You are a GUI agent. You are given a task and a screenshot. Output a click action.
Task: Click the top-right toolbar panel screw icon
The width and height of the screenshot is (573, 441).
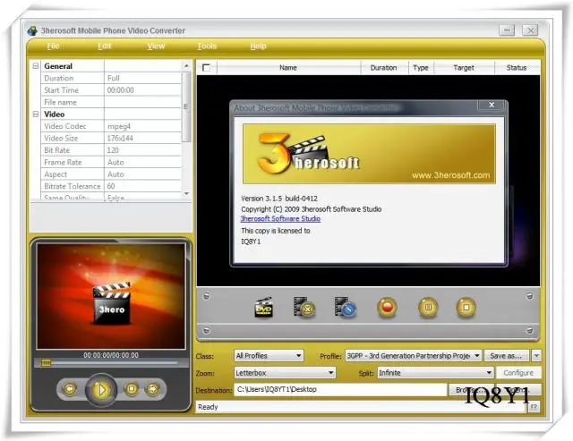(529, 296)
